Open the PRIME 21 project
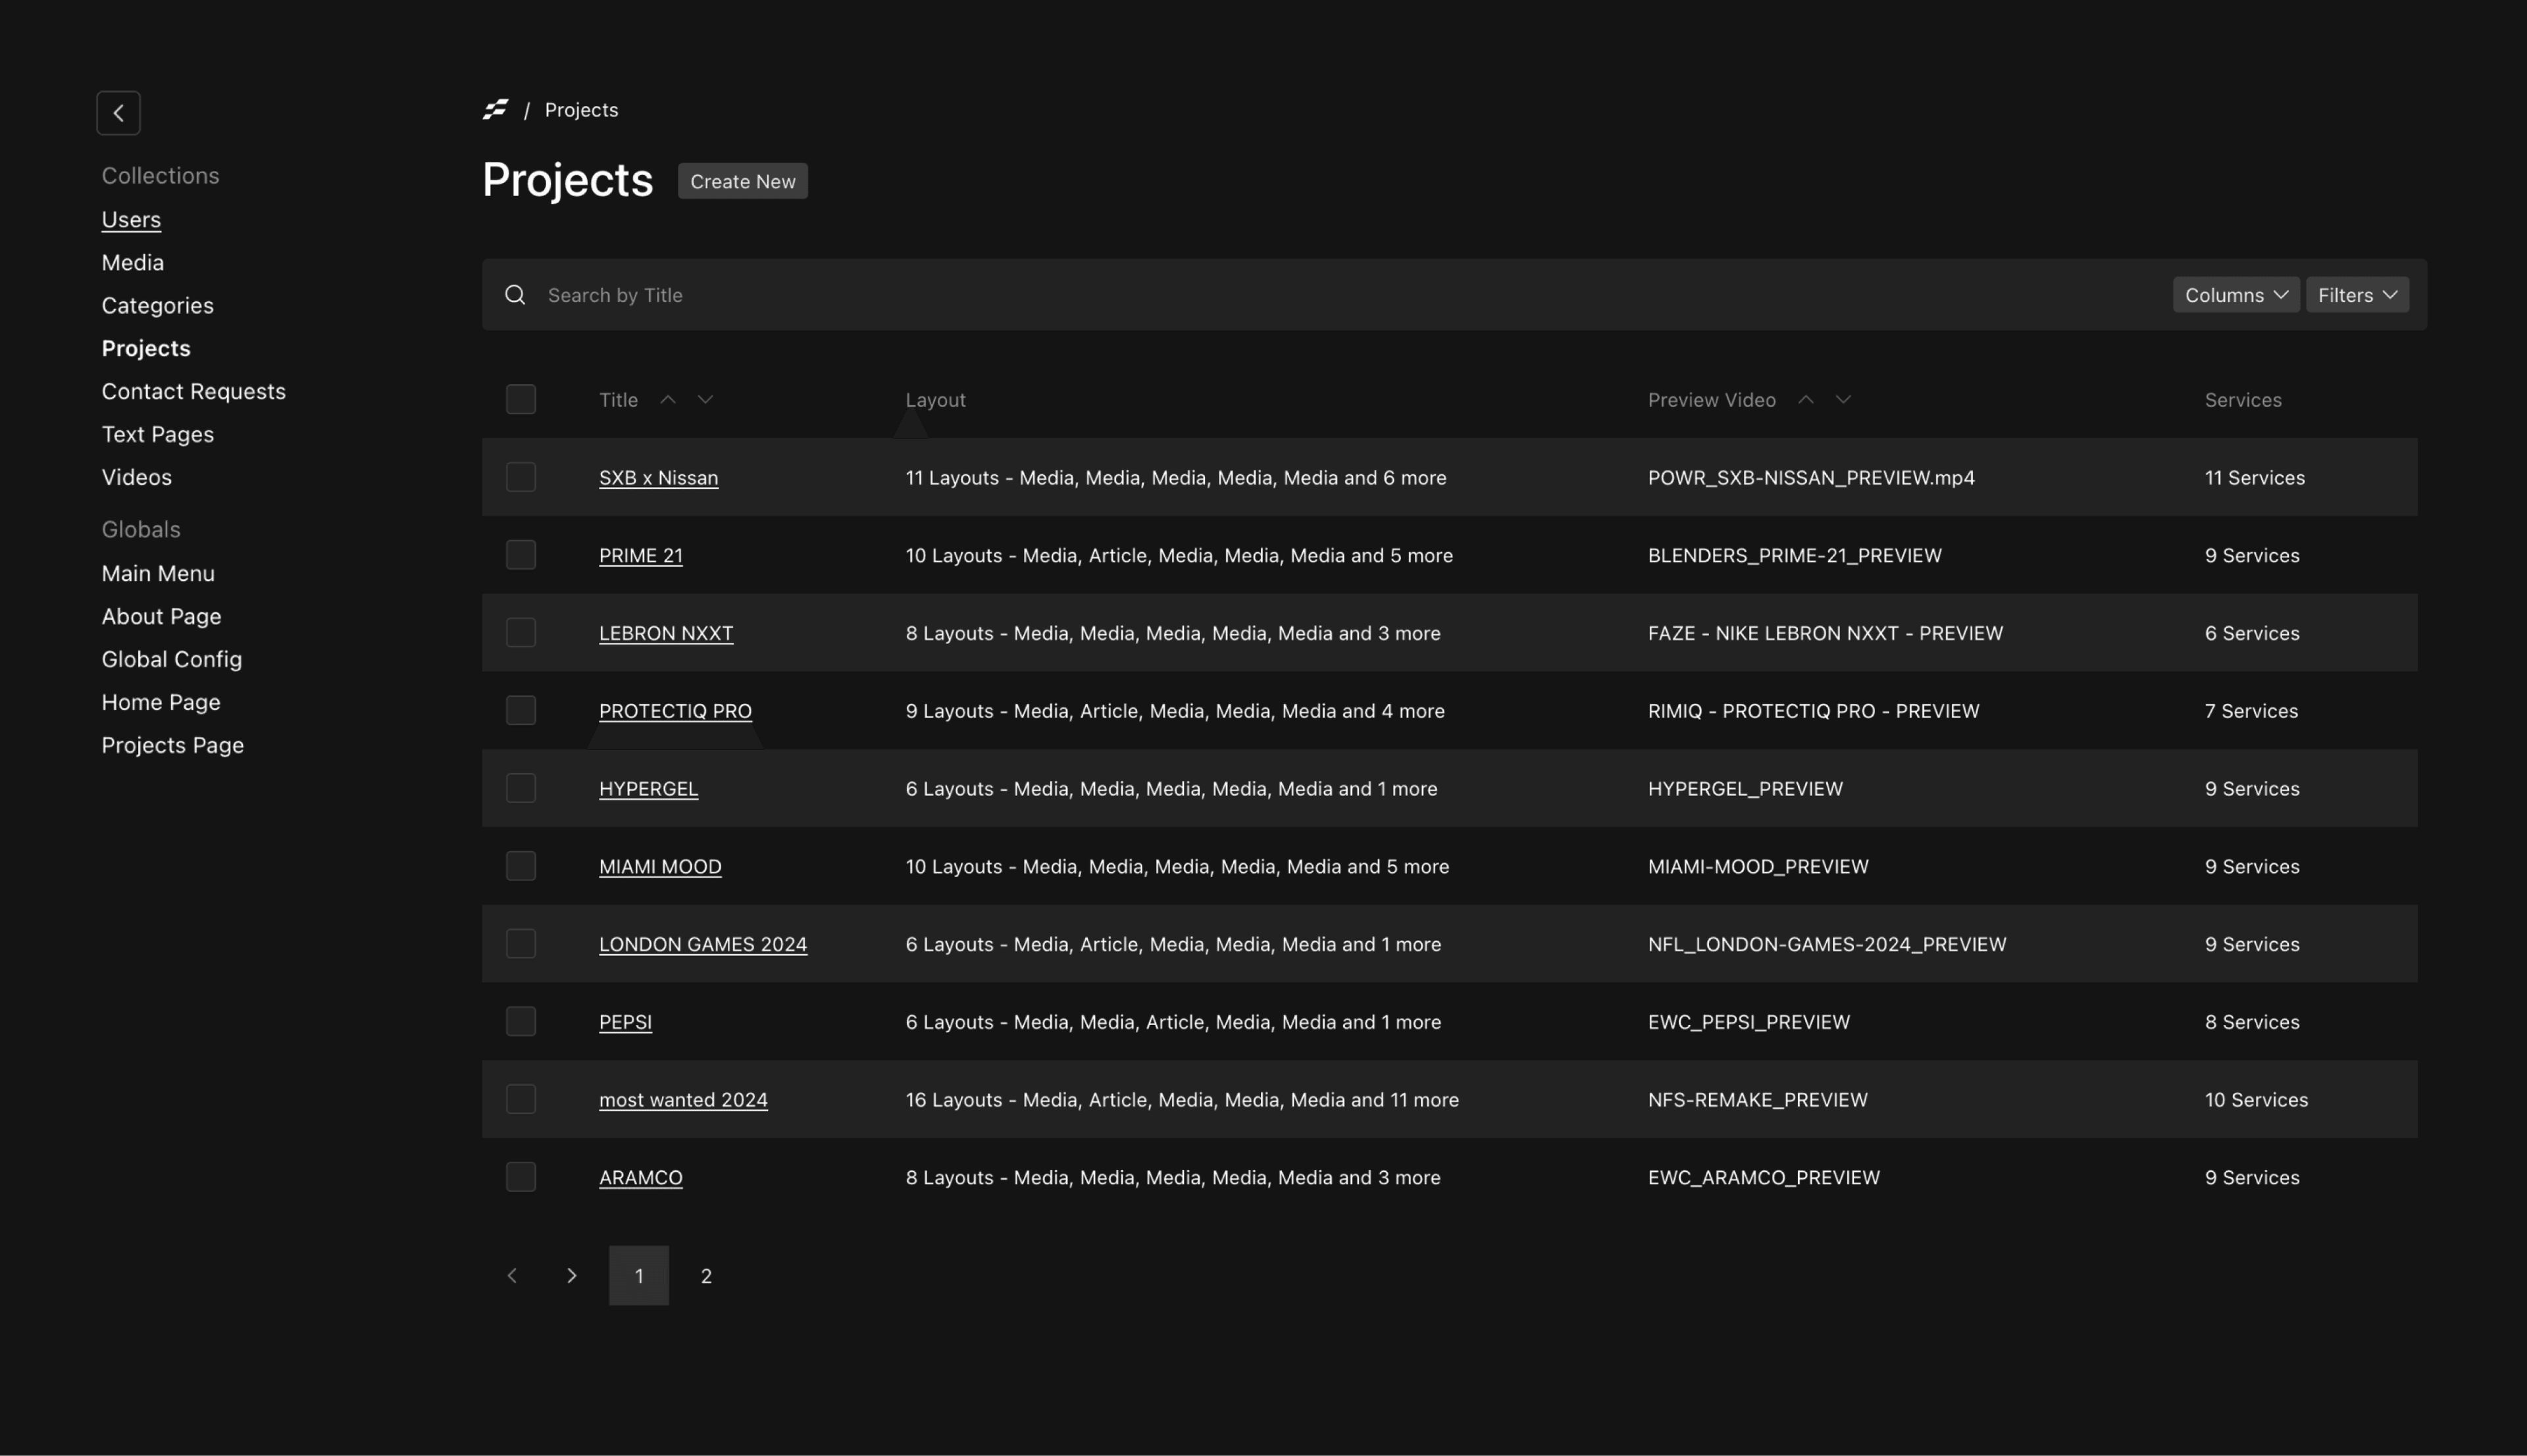The width and height of the screenshot is (2527, 1456). click(641, 556)
